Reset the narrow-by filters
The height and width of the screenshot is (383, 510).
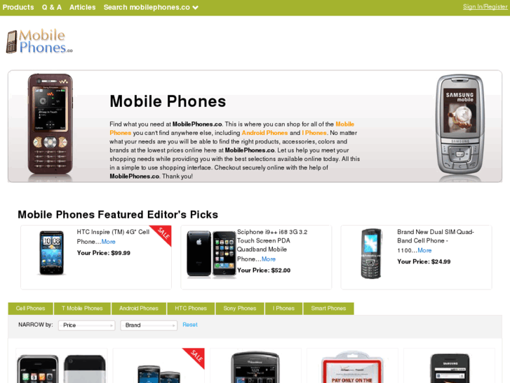click(190, 325)
